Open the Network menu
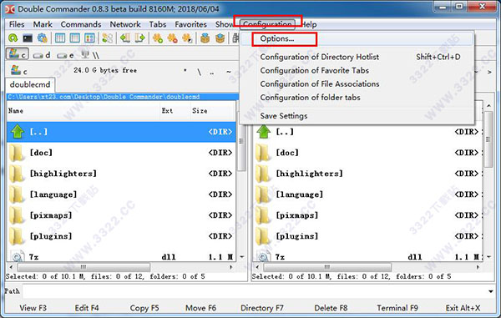The image size is (501, 318). click(x=125, y=24)
